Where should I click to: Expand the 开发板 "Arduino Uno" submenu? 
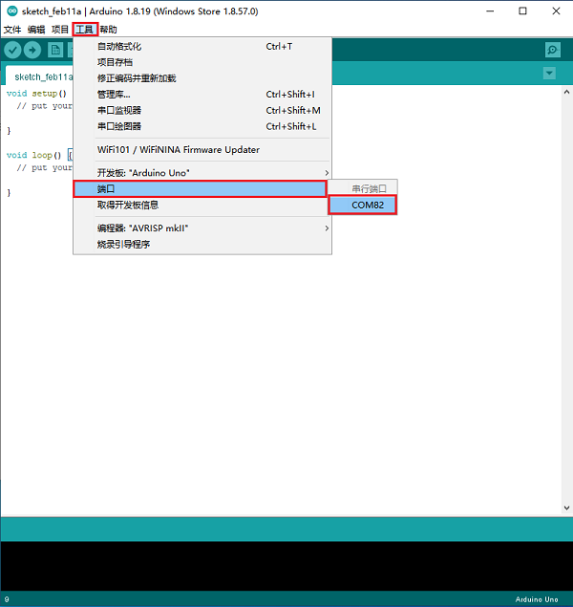tap(202, 173)
